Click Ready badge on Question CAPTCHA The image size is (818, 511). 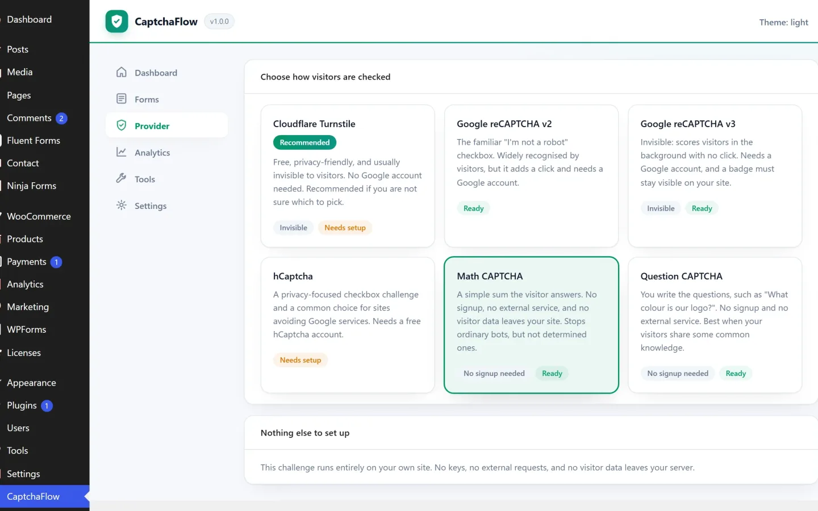pyautogui.click(x=736, y=374)
